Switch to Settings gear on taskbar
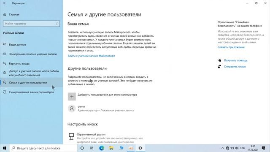This screenshot has height=152, width=270. 140,148
